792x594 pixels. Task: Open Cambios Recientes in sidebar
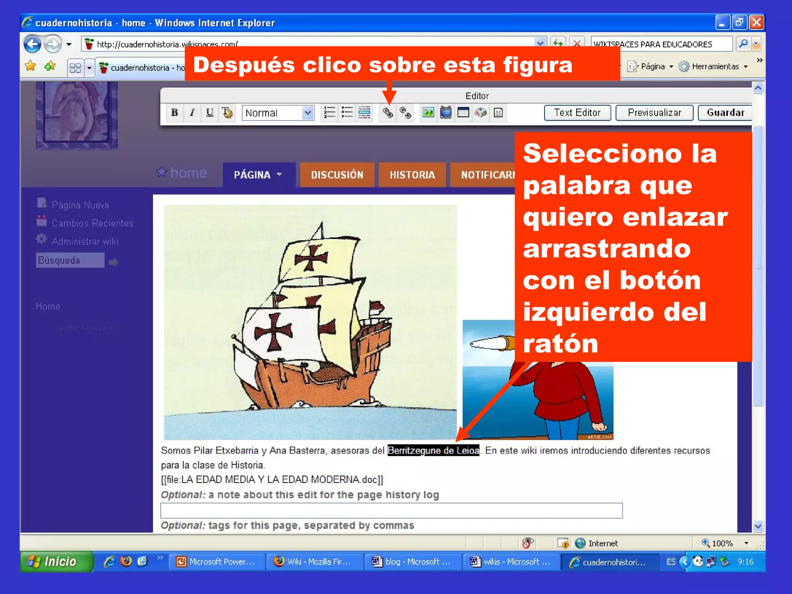(92, 223)
